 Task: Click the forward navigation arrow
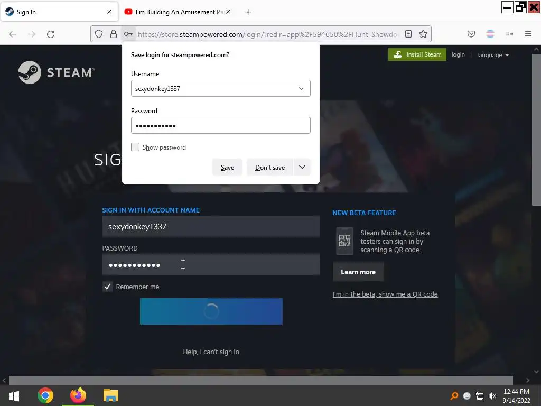click(32, 34)
